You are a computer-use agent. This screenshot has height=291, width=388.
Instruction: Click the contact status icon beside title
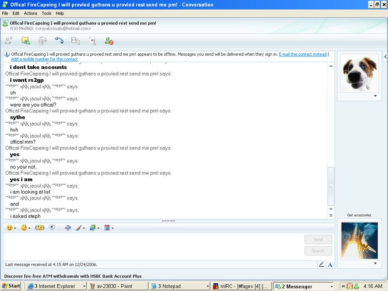click(5, 23)
